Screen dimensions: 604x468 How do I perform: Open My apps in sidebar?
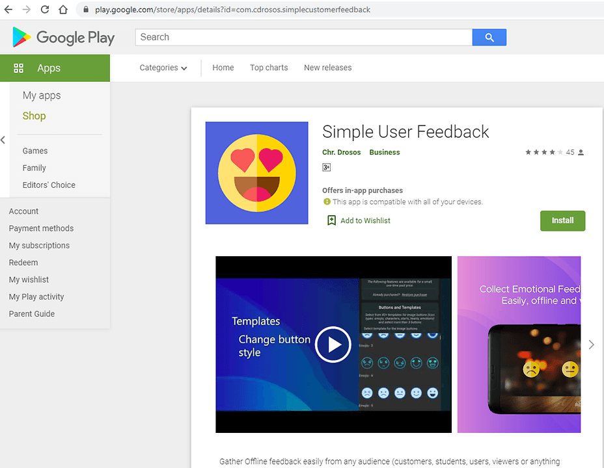pos(42,96)
